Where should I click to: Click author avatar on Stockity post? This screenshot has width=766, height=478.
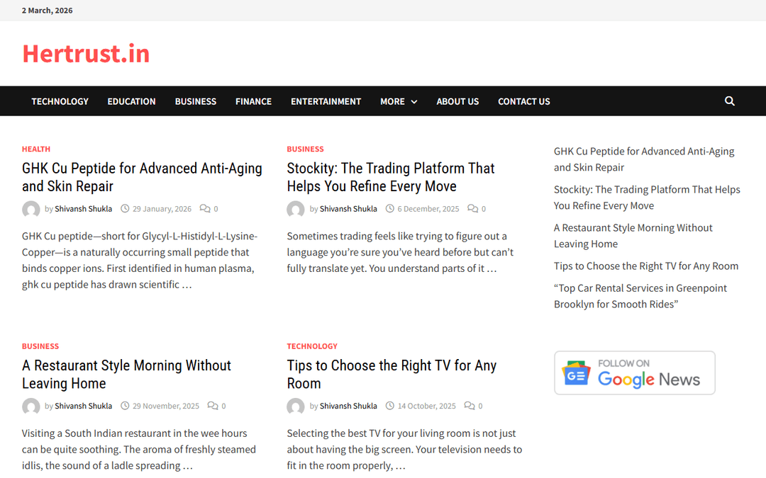pos(296,209)
